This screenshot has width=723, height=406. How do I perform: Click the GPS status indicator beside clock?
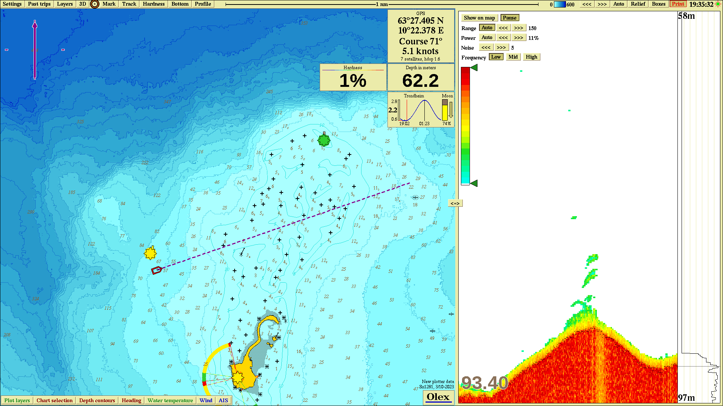[718, 4]
